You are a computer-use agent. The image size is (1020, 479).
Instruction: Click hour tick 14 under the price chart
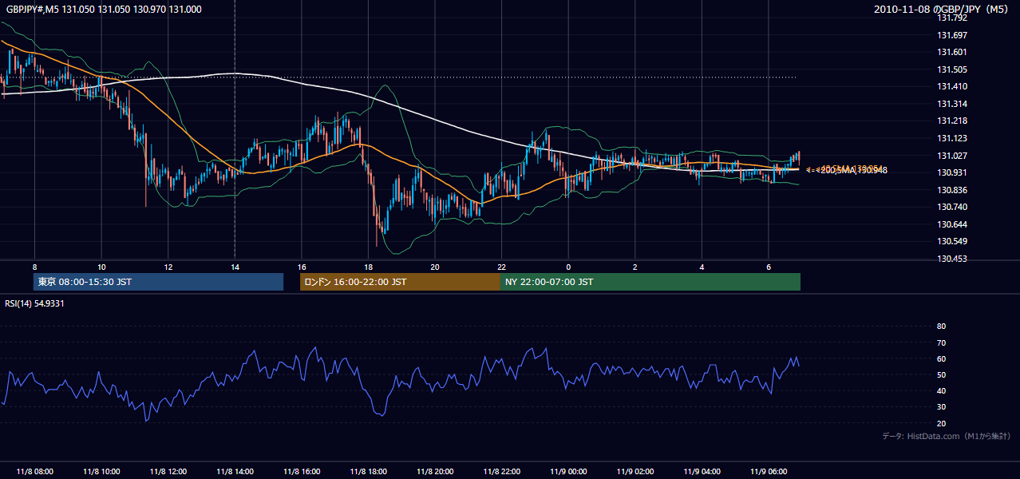[x=235, y=267]
